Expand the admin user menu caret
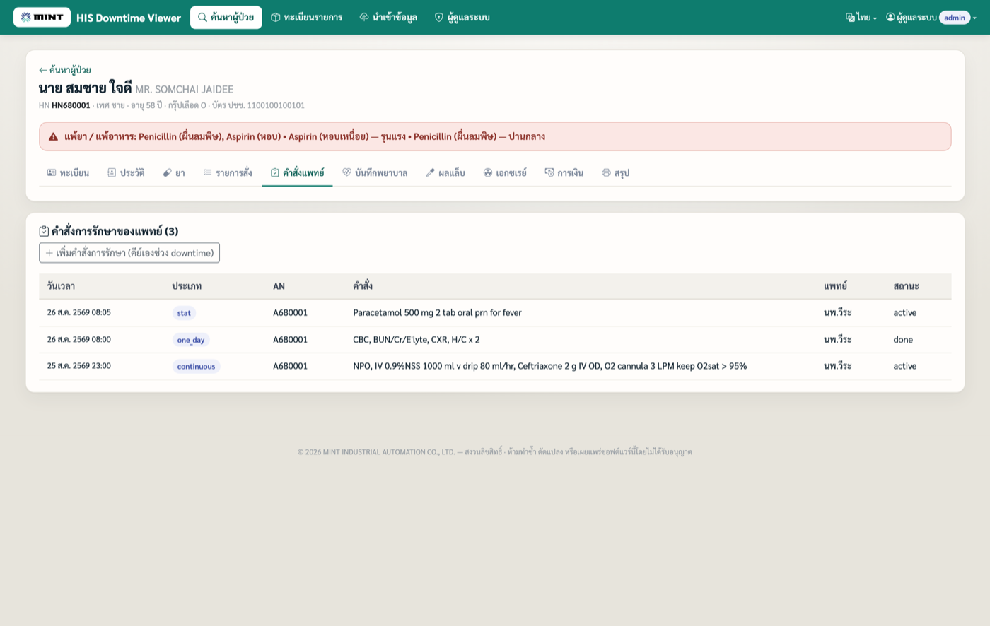Image resolution: width=990 pixels, height=626 pixels. click(974, 18)
